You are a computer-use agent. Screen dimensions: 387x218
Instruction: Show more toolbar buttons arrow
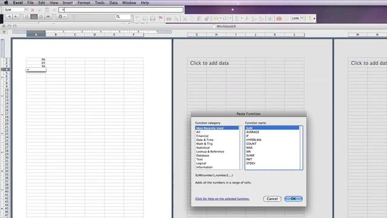[314, 18]
